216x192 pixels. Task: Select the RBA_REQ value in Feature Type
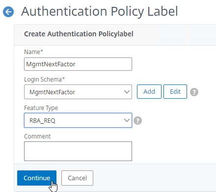click(x=42, y=121)
